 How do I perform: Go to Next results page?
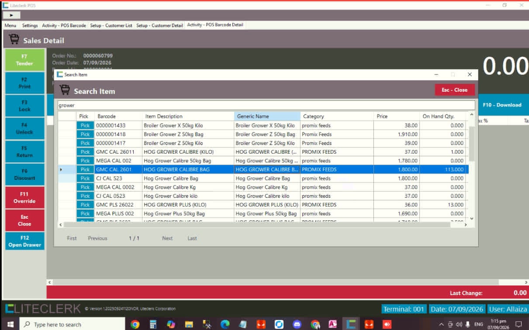(x=167, y=238)
